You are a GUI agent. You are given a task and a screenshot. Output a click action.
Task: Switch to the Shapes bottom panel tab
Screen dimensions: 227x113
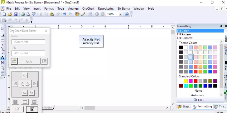[x=184, y=106]
